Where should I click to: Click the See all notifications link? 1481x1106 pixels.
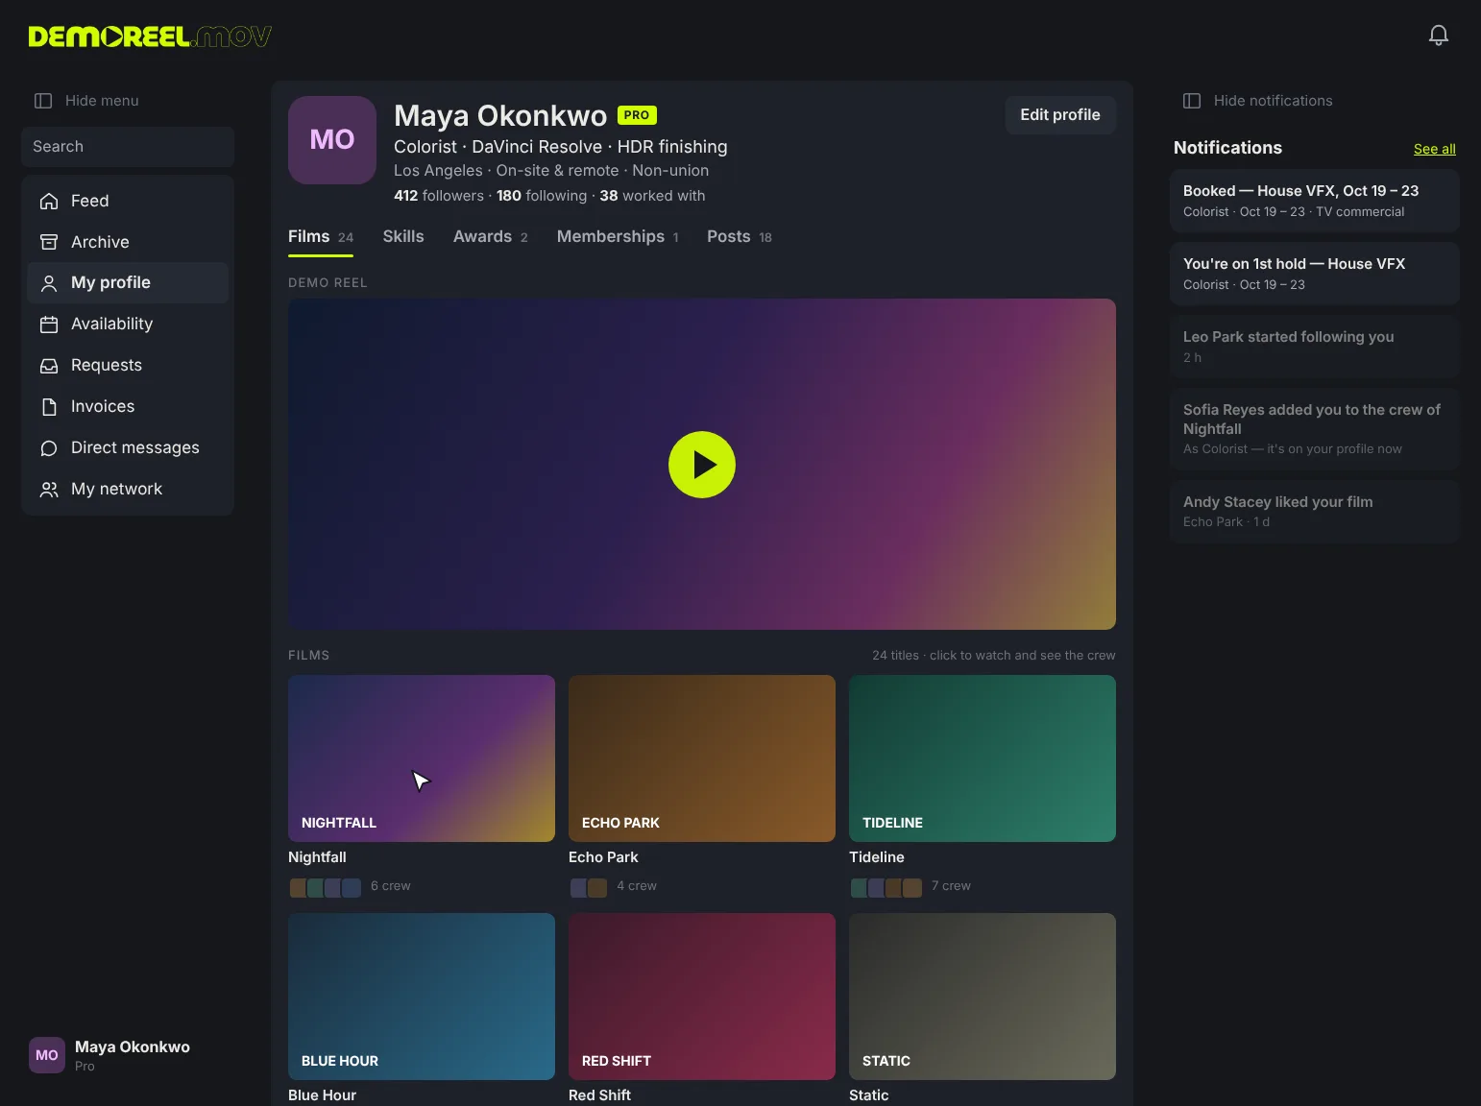coord(1435,149)
